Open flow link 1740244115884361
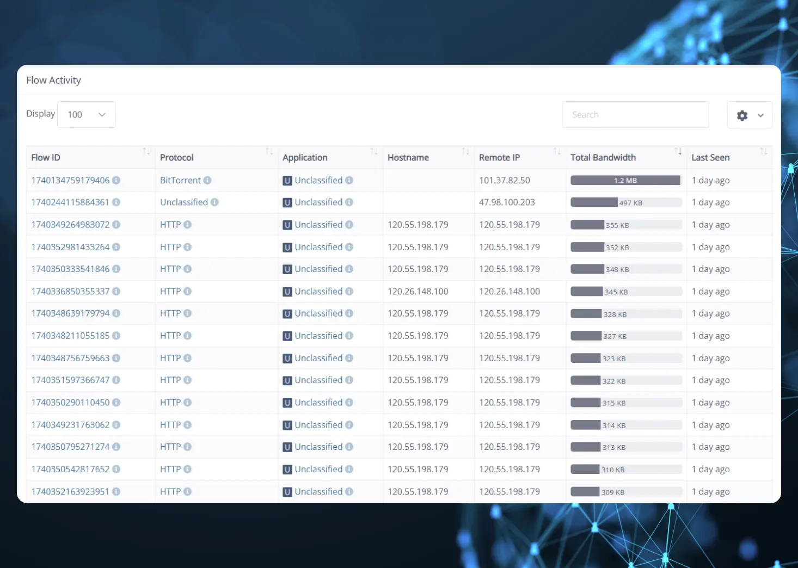Viewport: 798px width, 568px height. pyautogui.click(x=70, y=202)
